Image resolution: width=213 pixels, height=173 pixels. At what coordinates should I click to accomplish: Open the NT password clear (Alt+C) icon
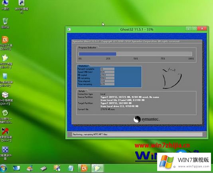6,135
